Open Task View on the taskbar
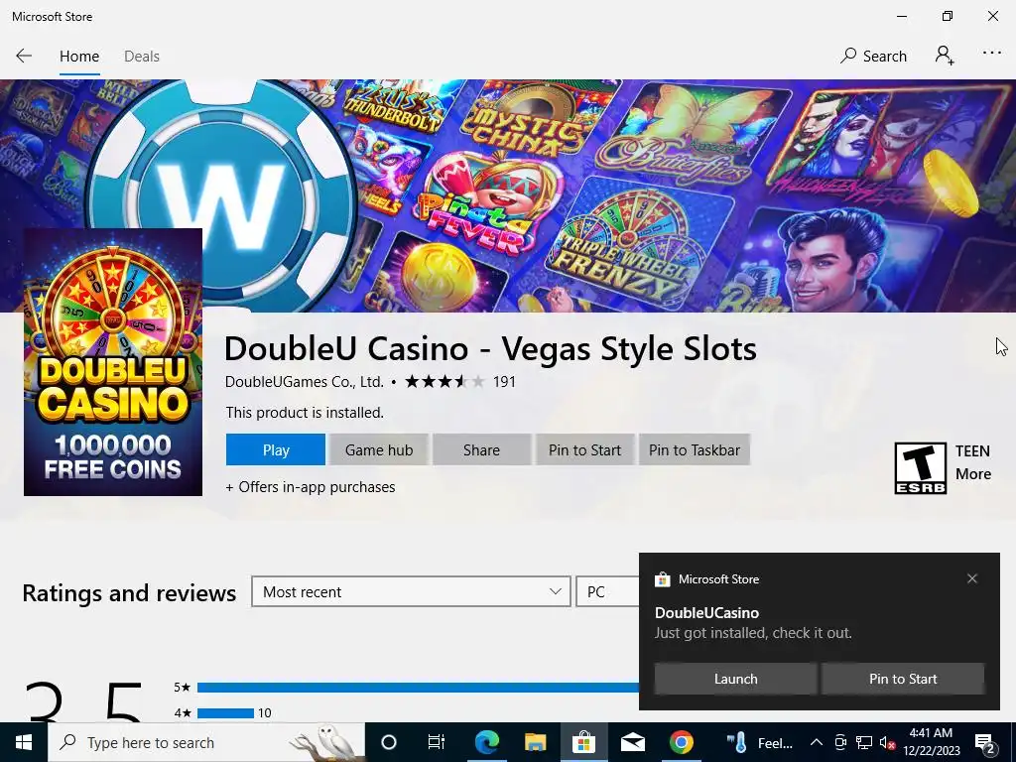Viewport: 1016px width, 762px height. [437, 742]
